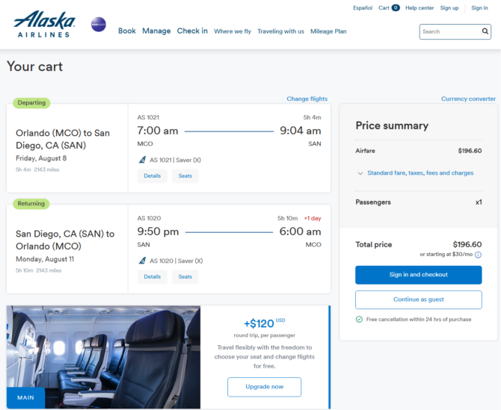Open the Manage menu

(x=156, y=31)
